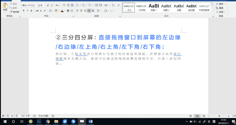Open the Paragraph dialog launcher
Image resolution: width=236 pixels, height=125 pixels.
(120, 16)
